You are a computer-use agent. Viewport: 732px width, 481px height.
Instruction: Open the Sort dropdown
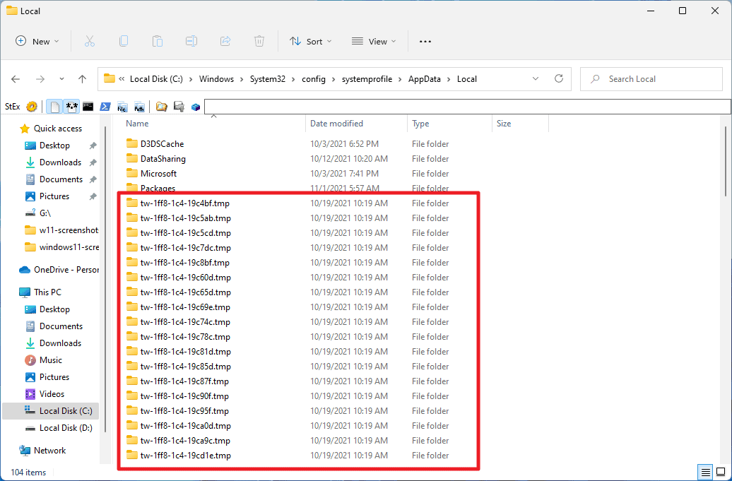310,41
